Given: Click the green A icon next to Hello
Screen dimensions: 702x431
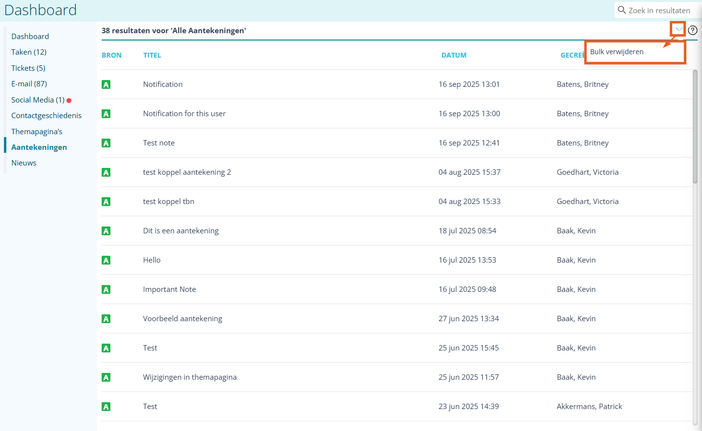Looking at the screenshot, I should tap(106, 260).
